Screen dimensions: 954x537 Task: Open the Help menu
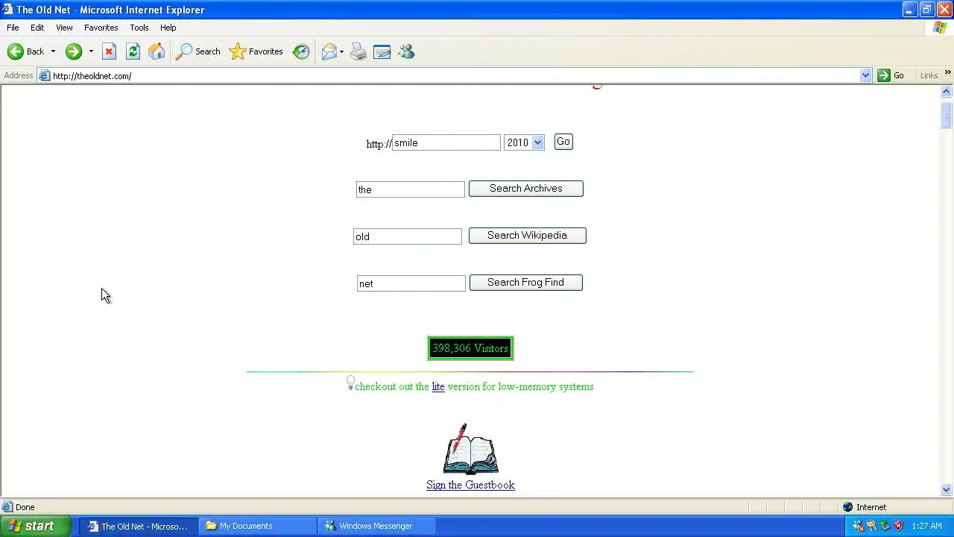point(168,28)
